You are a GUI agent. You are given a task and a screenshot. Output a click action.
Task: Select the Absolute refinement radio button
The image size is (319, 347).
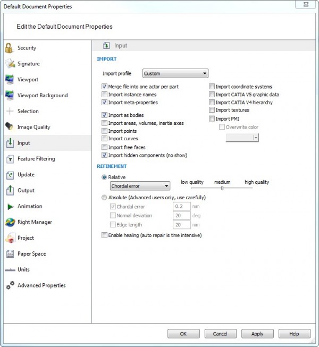pos(104,197)
